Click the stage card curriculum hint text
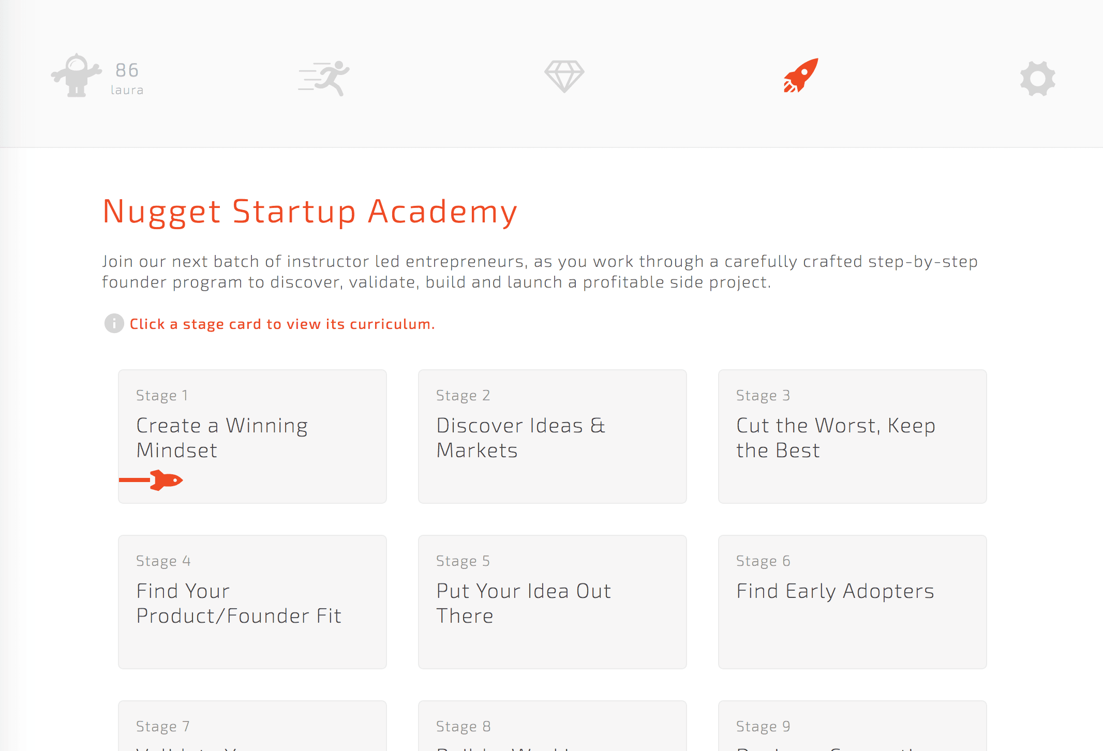The height and width of the screenshot is (751, 1103). (282, 324)
